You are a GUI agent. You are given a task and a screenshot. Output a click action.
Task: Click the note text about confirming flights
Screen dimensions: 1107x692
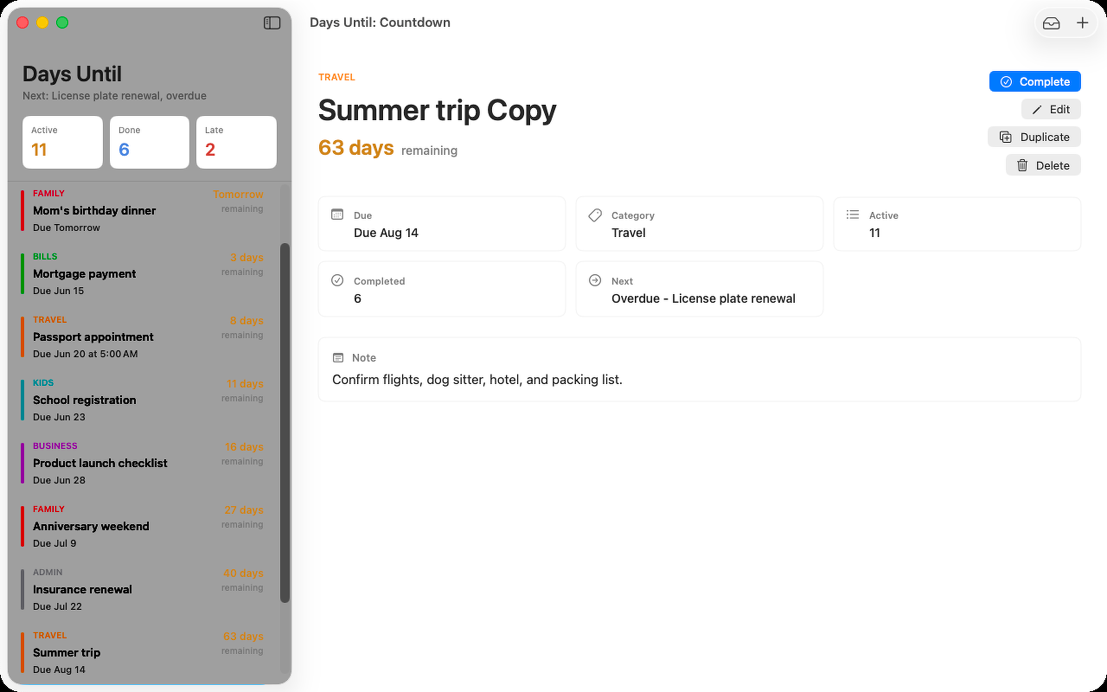pyautogui.click(x=477, y=379)
